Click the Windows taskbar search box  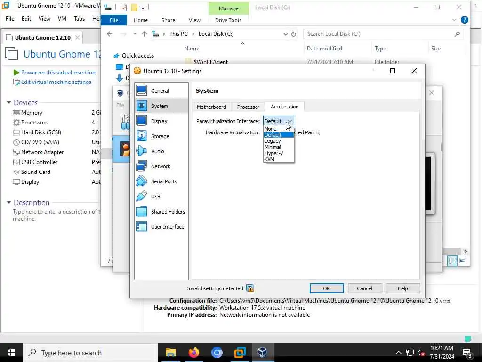click(90, 353)
